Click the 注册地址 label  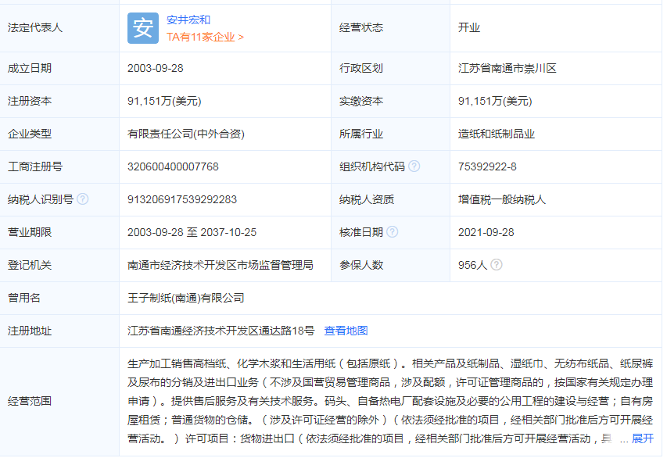tap(30, 331)
